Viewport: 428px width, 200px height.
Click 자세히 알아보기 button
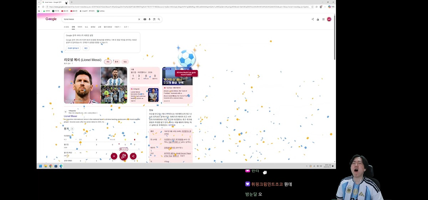(x=74, y=48)
